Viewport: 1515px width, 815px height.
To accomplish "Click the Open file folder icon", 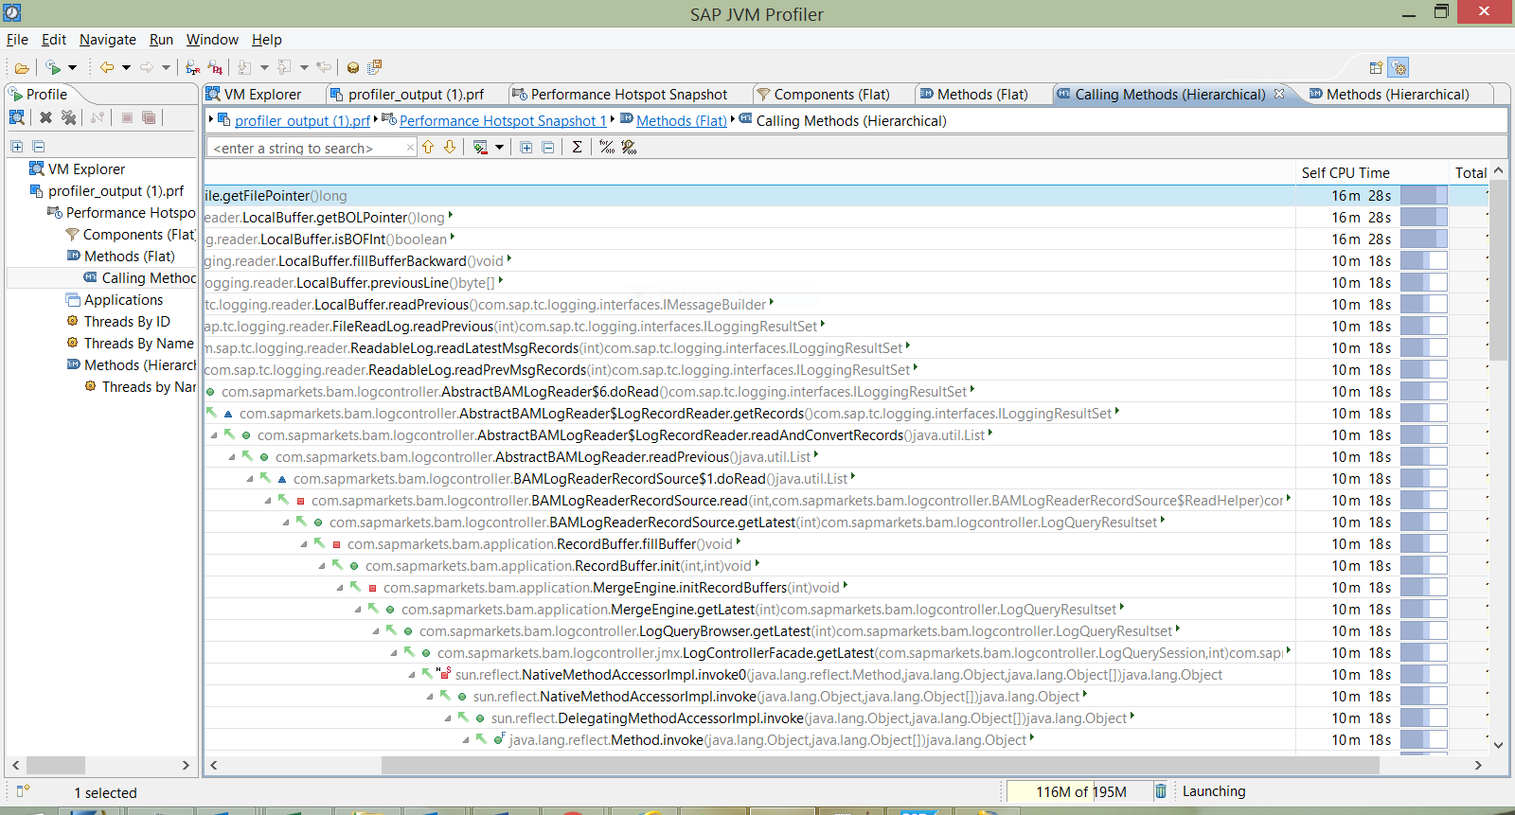I will click(21, 67).
